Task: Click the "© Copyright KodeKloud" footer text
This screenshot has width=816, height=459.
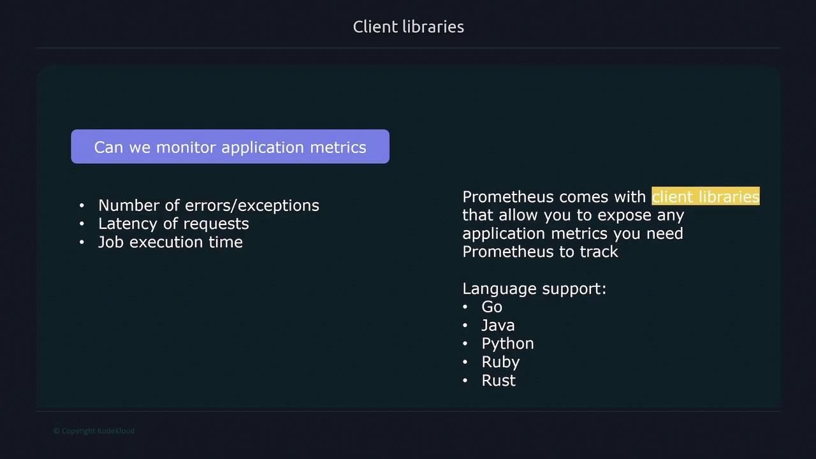Action: coord(94,431)
